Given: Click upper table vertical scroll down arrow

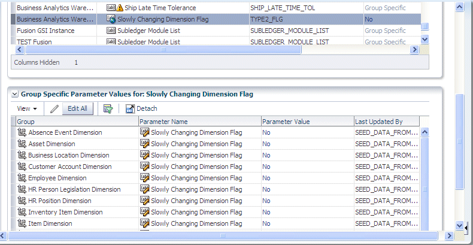Looking at the screenshot, I should click(425, 39).
